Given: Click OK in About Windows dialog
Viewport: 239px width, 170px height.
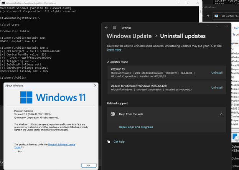Looking at the screenshot, I should click(x=89, y=165).
